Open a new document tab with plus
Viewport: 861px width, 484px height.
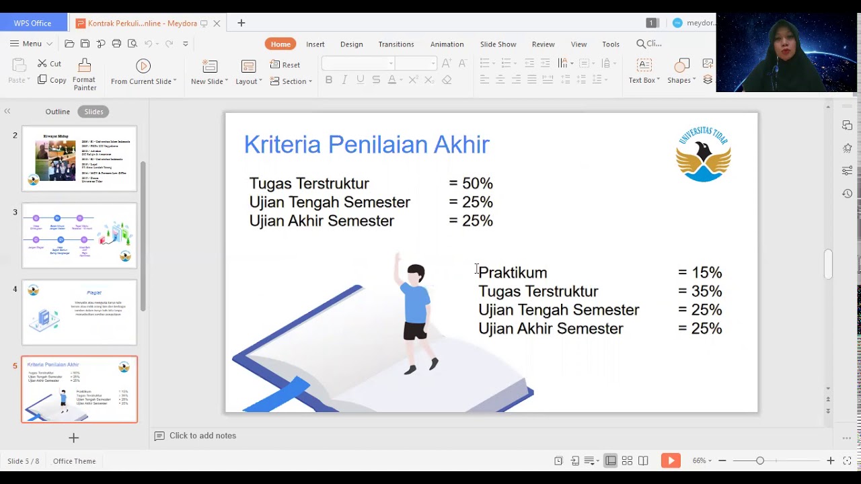coord(241,23)
